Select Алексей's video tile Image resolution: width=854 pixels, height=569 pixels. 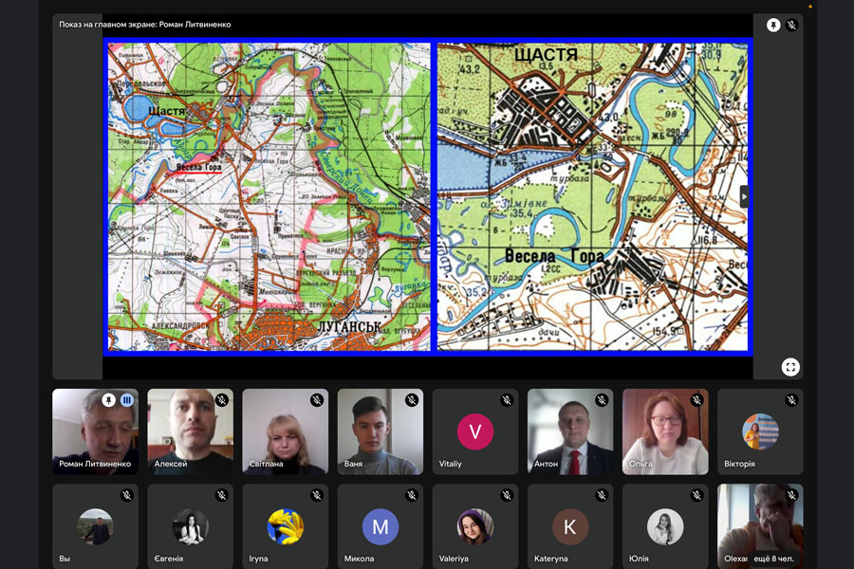click(190, 431)
